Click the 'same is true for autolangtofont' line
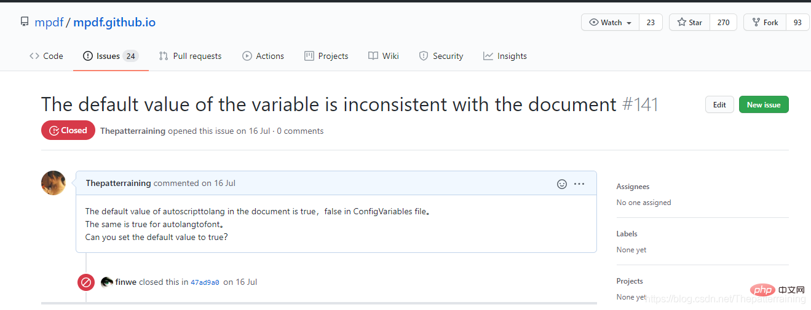This screenshot has width=811, height=310. (155, 224)
